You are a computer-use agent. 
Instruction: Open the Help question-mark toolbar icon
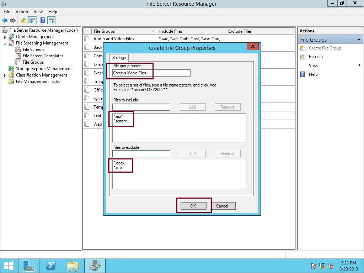[43, 20]
